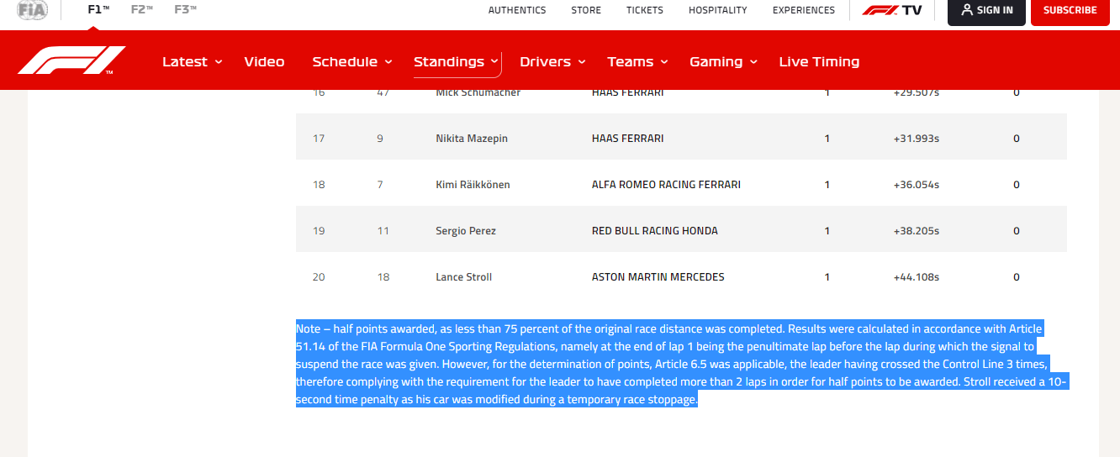Click the highlighted half points note paragraph
This screenshot has height=457, width=1120.
681,364
